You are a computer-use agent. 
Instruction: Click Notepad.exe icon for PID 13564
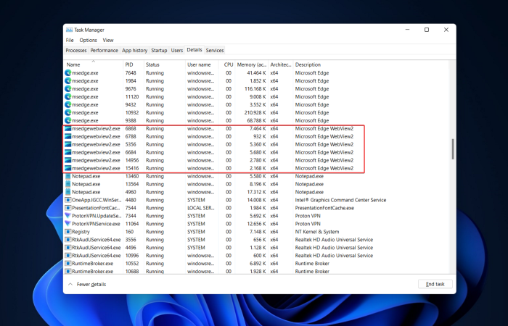(x=67, y=184)
